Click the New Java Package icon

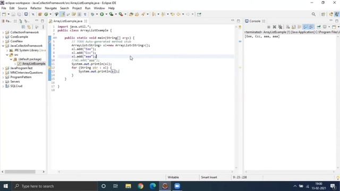click(40, 14)
